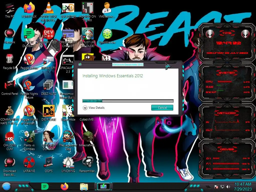This screenshot has width=256, height=192.
Task: Click the TIME gadget clock readout
Action: coord(228,43)
